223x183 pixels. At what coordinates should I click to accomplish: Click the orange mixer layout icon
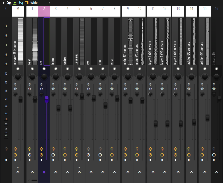(x=27, y=3)
